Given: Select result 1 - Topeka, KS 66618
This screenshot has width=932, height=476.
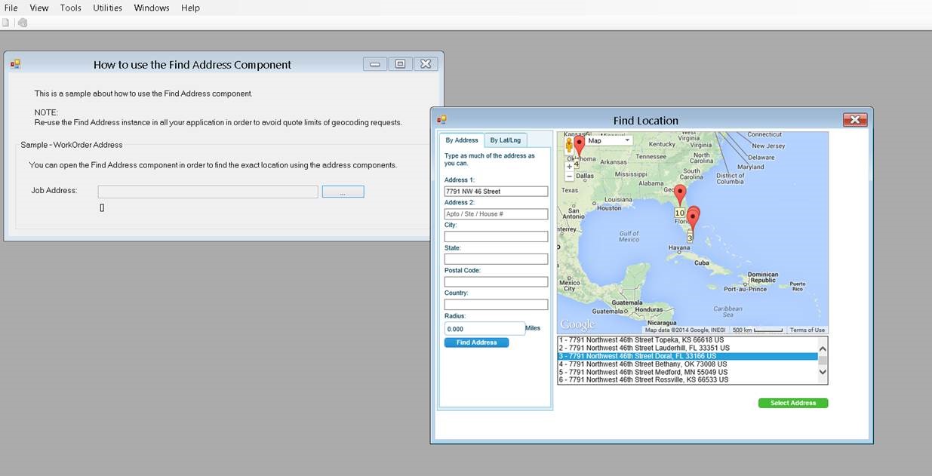Looking at the screenshot, I should point(687,340).
